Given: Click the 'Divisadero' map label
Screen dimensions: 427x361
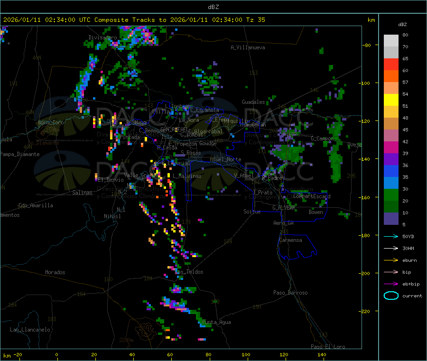Looking at the screenshot, I should [102, 37].
